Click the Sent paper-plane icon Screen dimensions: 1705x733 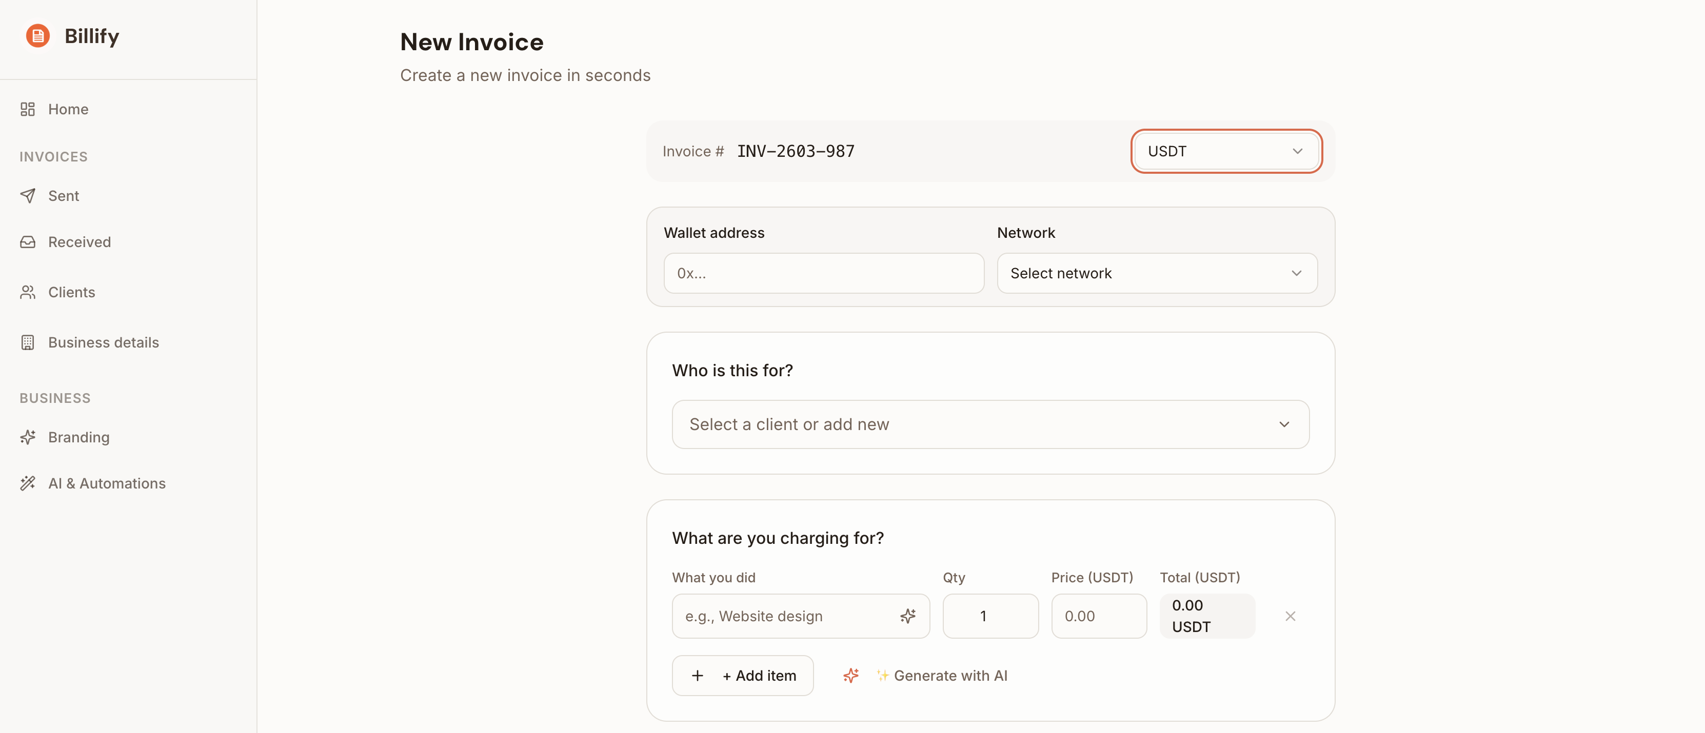pyautogui.click(x=27, y=196)
